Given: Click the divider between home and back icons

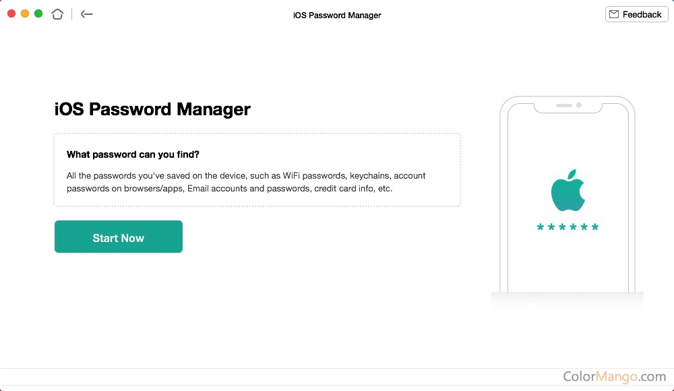Looking at the screenshot, I should click(x=72, y=14).
